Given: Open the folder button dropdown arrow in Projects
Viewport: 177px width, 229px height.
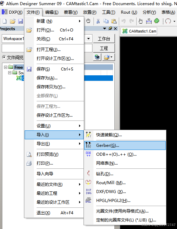Looking at the screenshot, I should point(112,57).
